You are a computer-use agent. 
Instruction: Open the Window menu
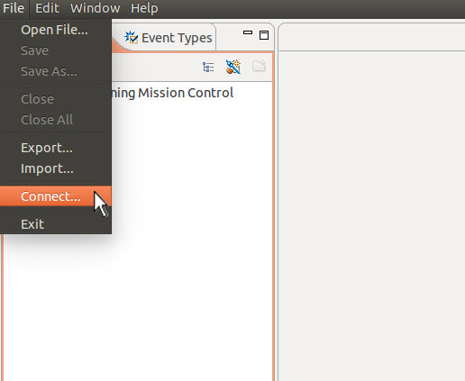point(95,8)
